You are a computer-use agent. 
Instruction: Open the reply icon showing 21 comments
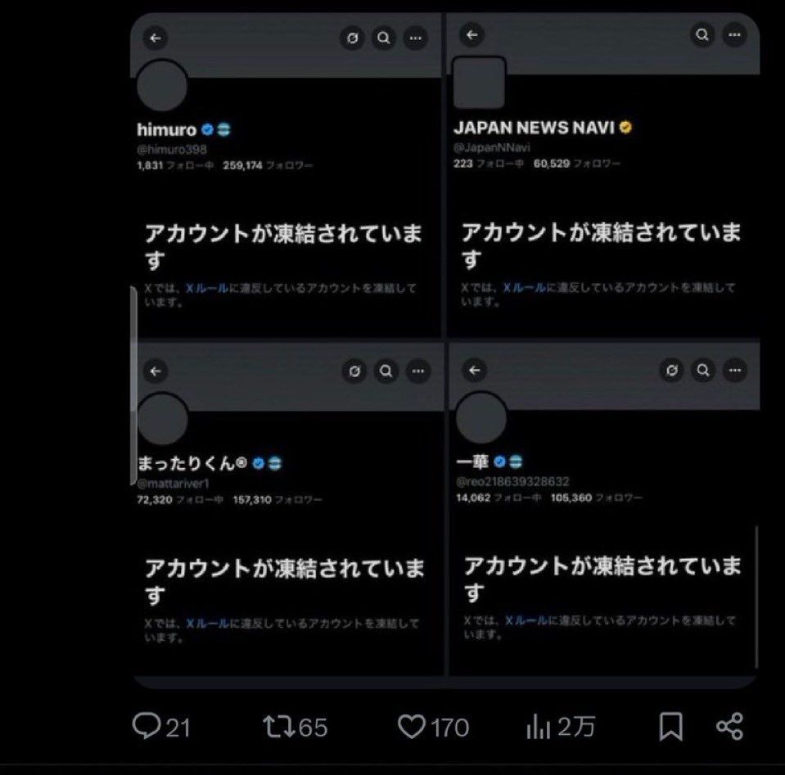161,727
